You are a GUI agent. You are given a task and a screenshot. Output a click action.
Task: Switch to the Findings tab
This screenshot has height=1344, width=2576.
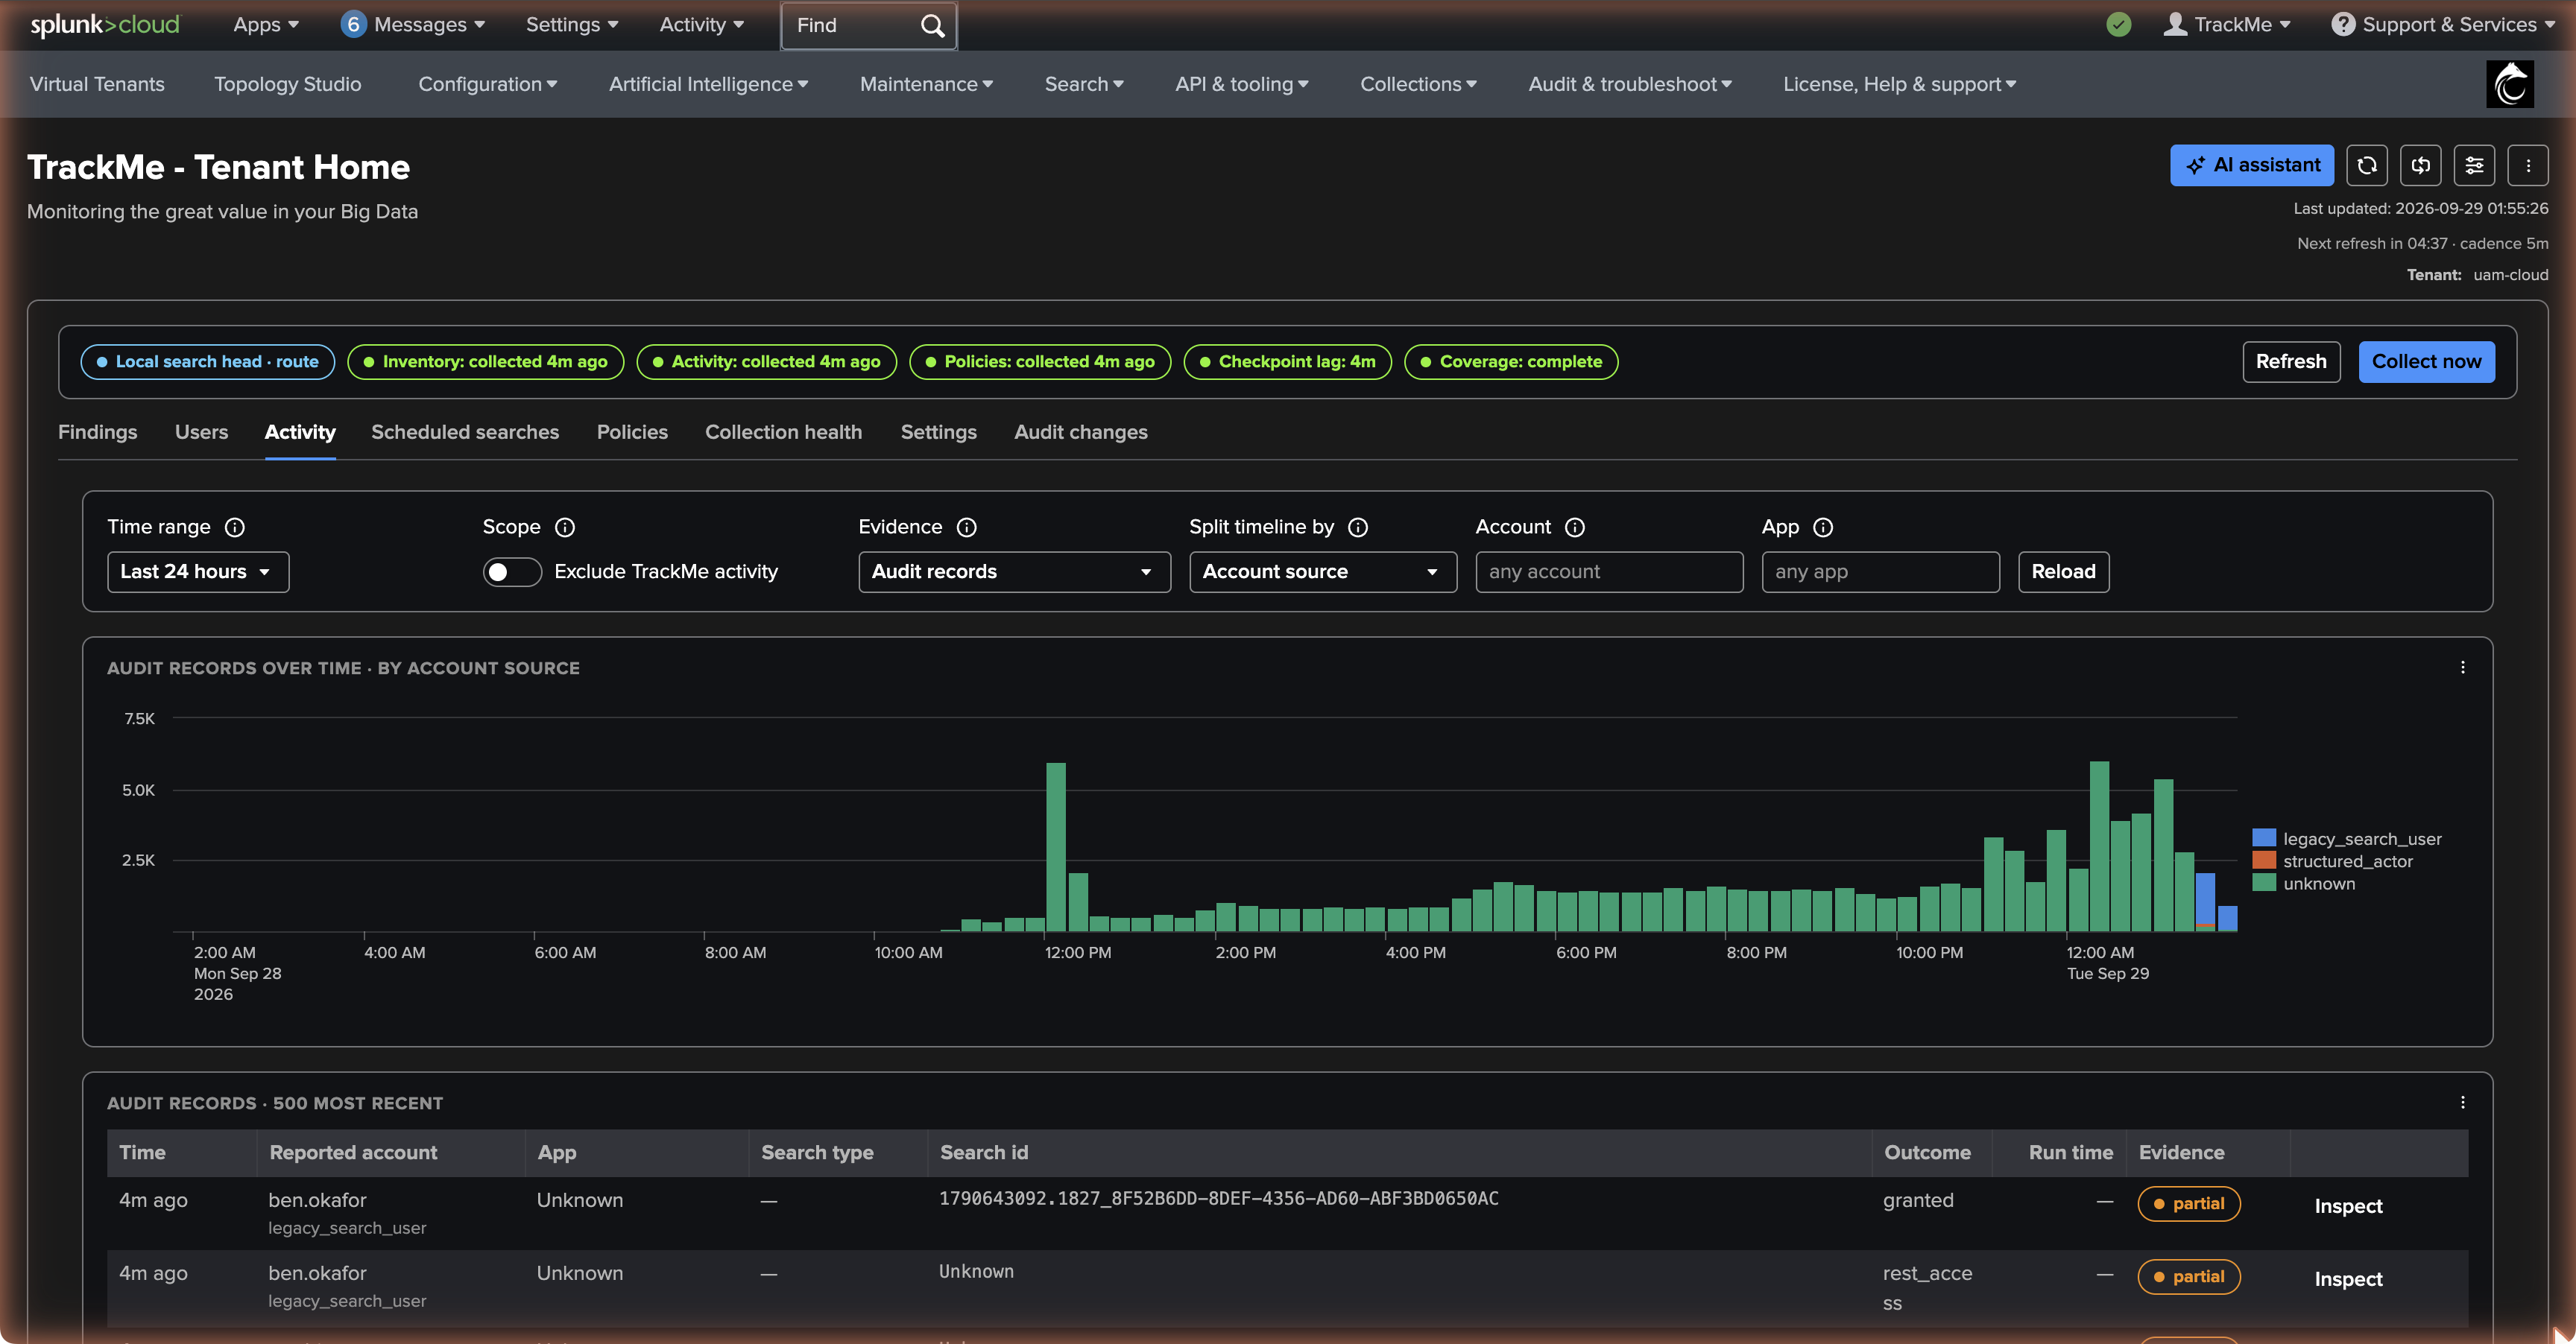(x=97, y=433)
